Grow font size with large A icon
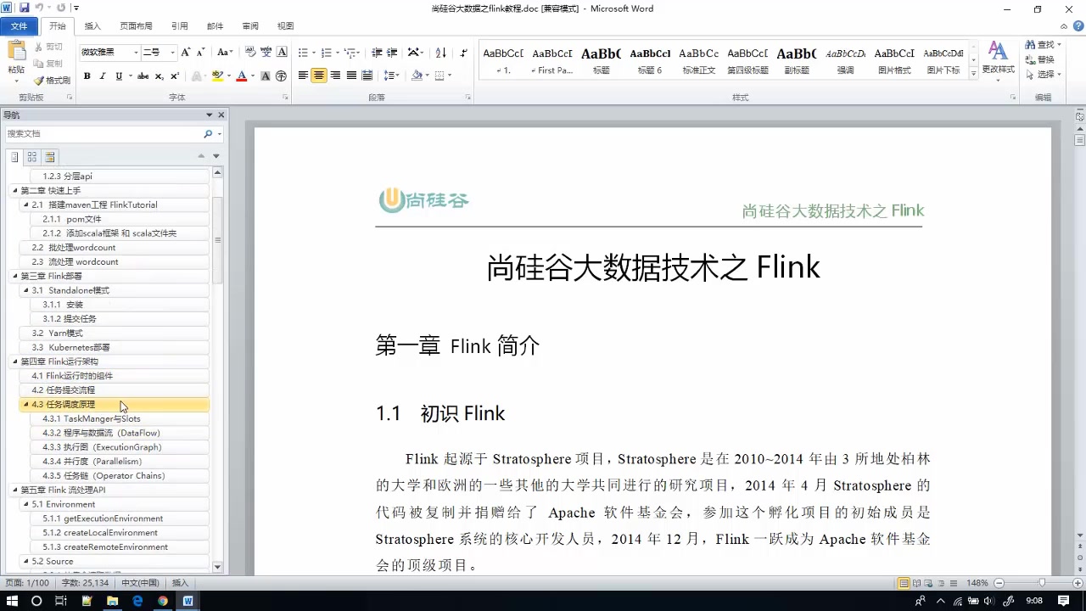 pos(186,53)
